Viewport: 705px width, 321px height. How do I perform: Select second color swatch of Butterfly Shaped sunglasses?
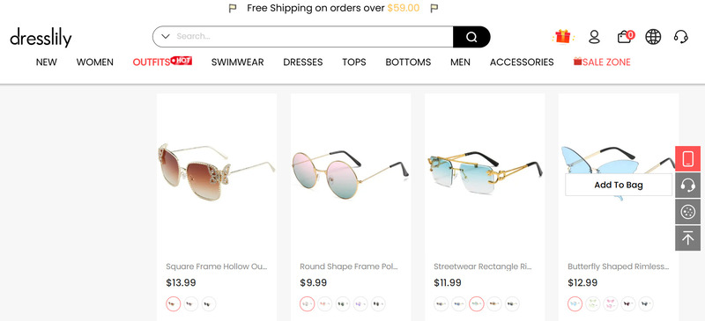592,304
